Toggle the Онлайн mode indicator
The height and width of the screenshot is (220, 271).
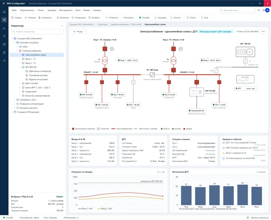(144, 18)
